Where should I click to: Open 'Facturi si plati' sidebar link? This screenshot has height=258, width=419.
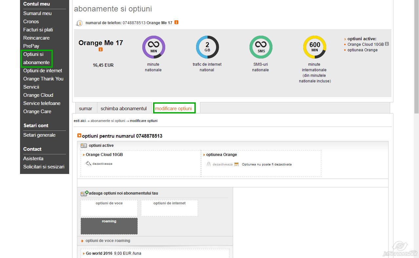coord(38,30)
